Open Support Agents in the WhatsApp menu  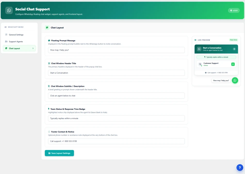(19, 42)
